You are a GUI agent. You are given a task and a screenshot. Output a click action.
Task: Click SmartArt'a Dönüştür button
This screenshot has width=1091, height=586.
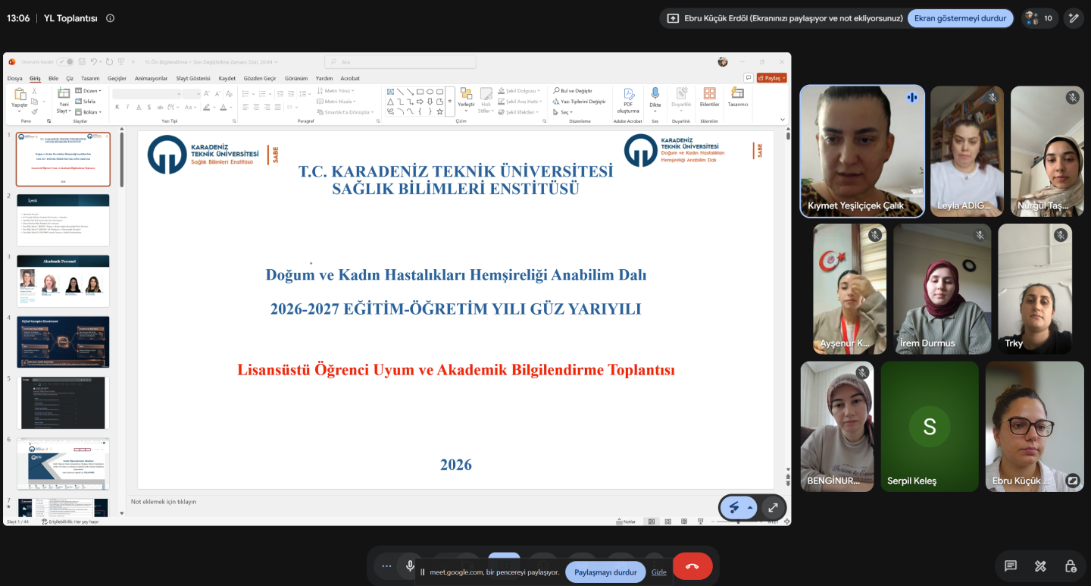click(345, 112)
